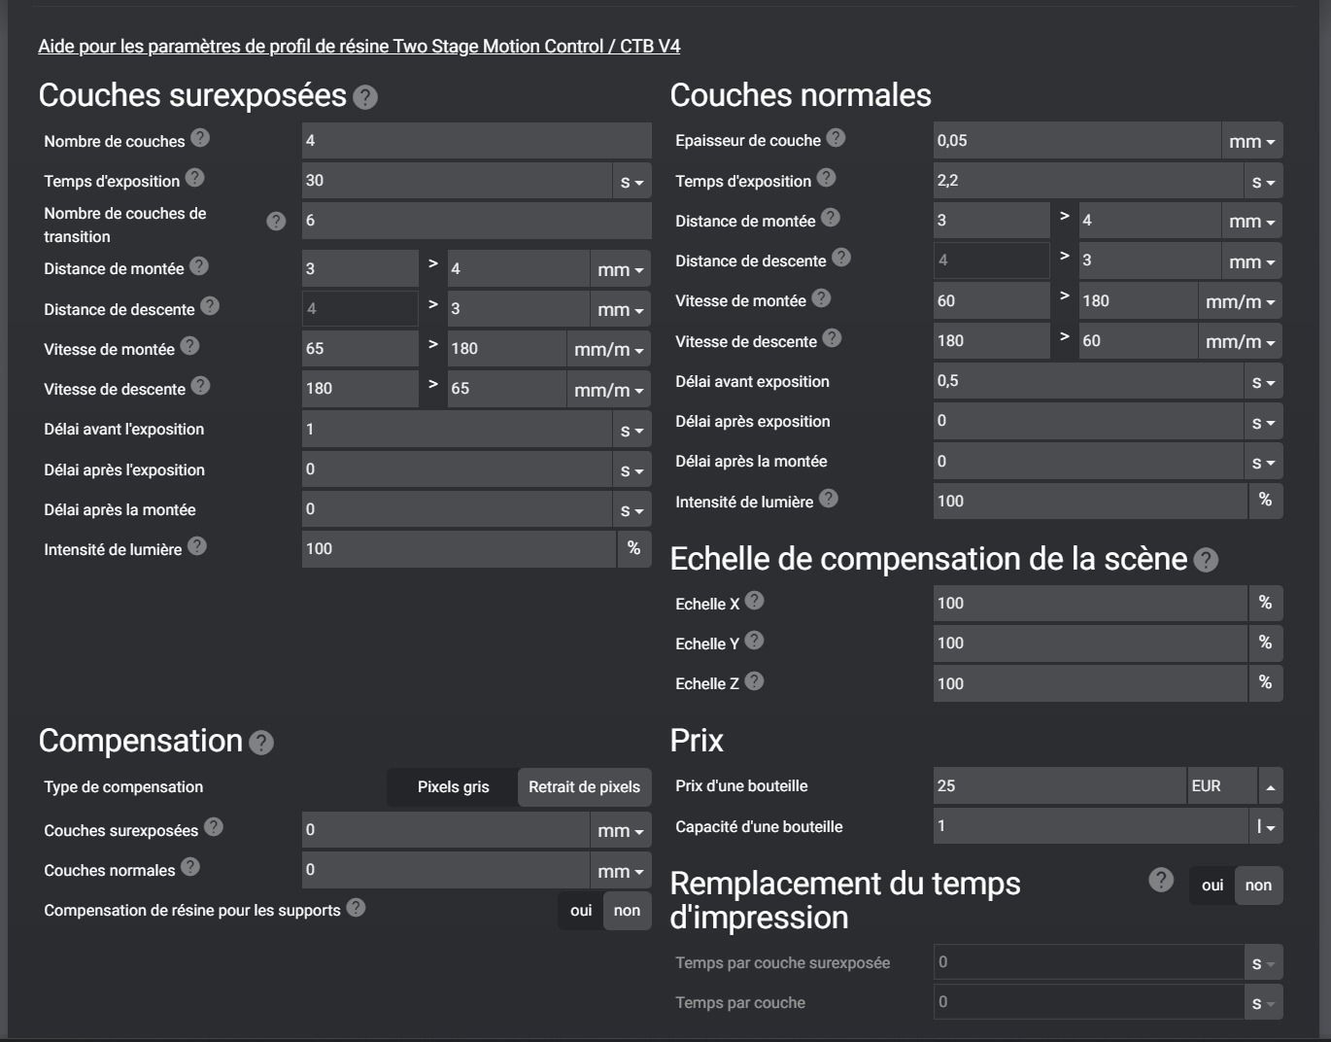Edit Compensation Couches normales value field
This screenshot has width=1331, height=1042.
pos(445,870)
